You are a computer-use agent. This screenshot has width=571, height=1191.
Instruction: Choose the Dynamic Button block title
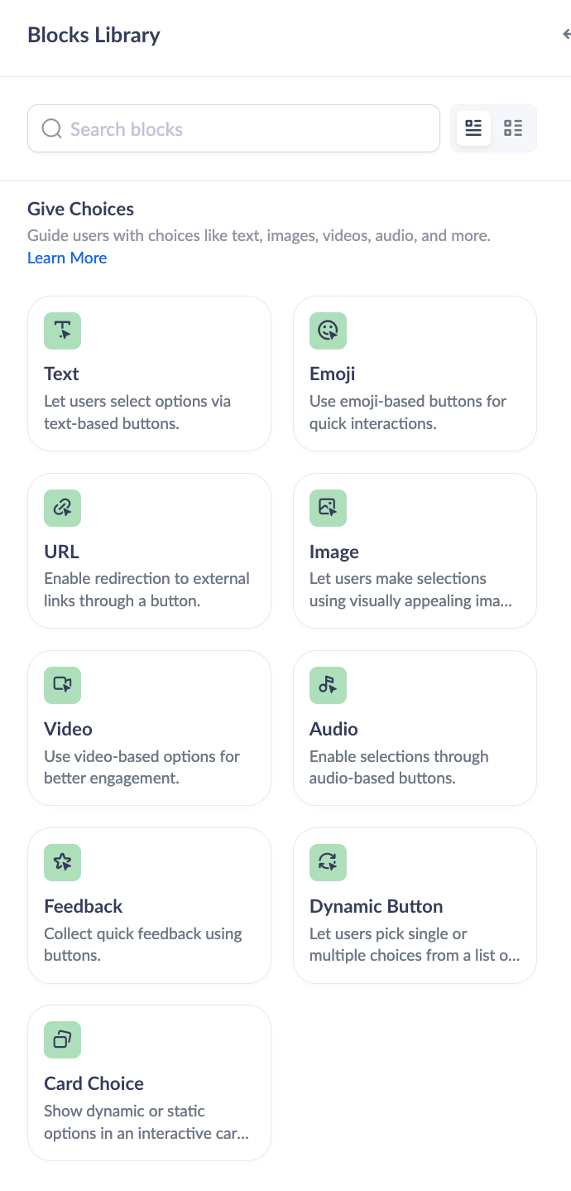(x=377, y=906)
